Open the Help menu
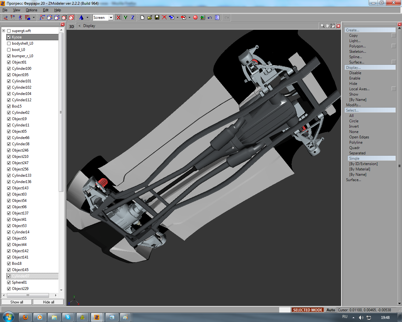This screenshot has height=322, width=402. [x=57, y=10]
